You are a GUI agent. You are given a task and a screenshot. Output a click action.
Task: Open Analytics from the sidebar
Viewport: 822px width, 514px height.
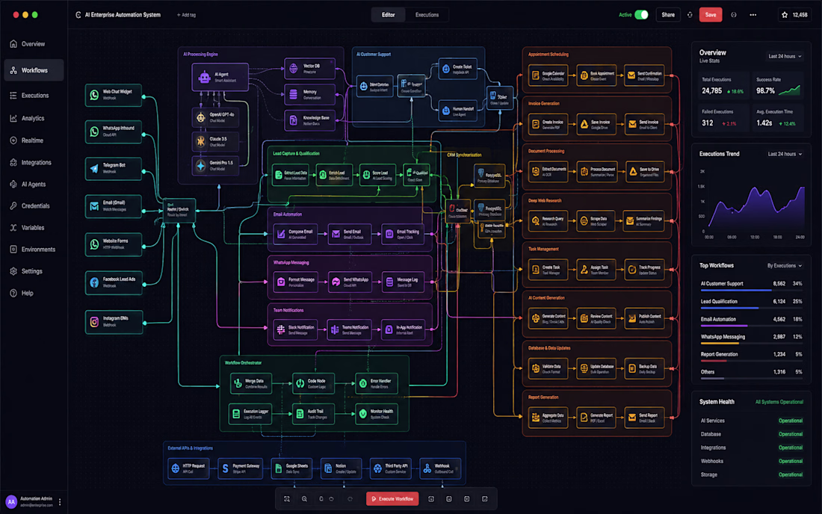tap(32, 118)
